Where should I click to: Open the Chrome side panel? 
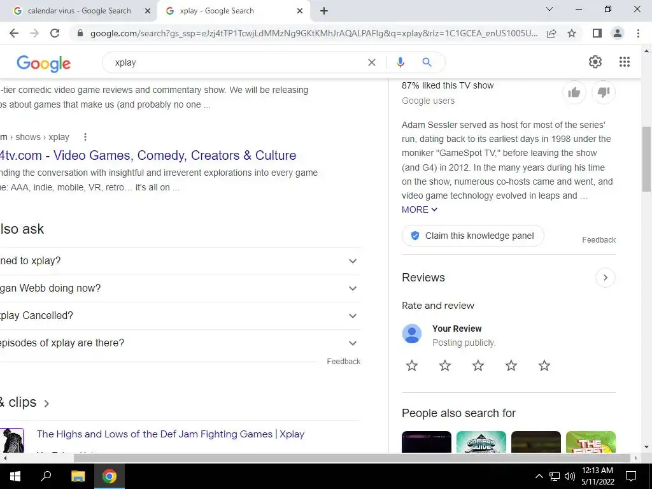(x=597, y=33)
